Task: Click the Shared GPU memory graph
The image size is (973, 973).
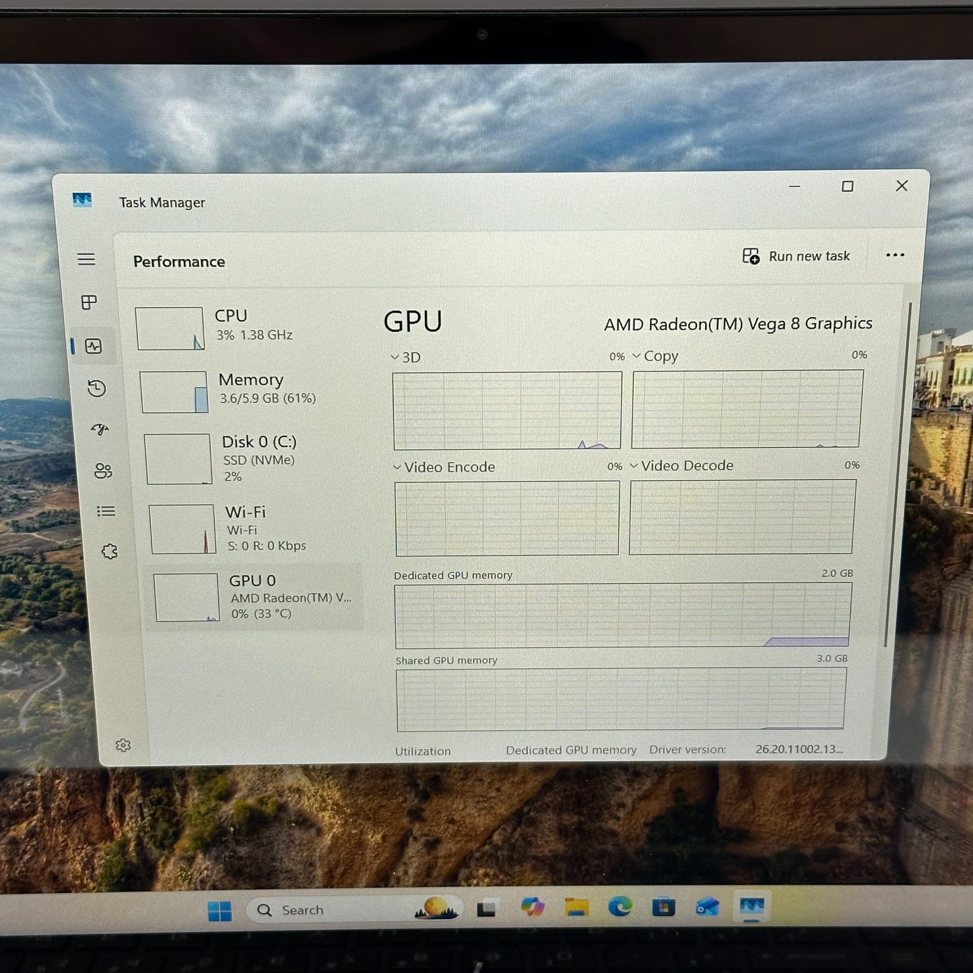Action: pyautogui.click(x=621, y=699)
